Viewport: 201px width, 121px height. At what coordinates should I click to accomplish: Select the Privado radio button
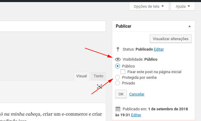(118, 83)
